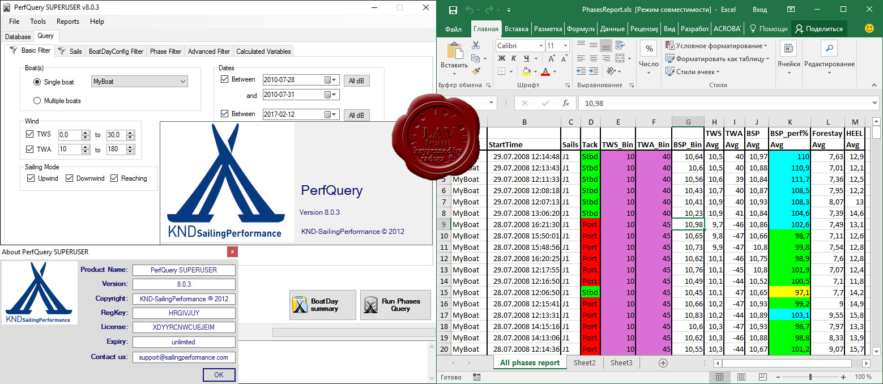
Task: Align cell text to the right
Action: tap(605, 58)
